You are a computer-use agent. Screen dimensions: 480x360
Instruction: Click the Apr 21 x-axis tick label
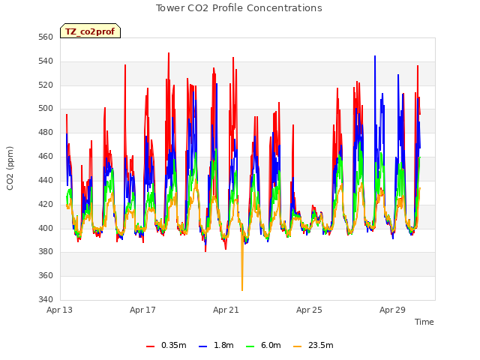[x=226, y=310]
